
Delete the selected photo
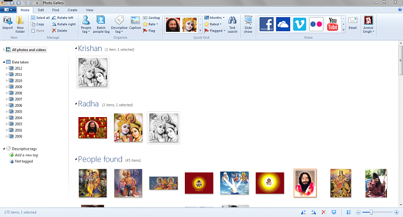point(59,31)
